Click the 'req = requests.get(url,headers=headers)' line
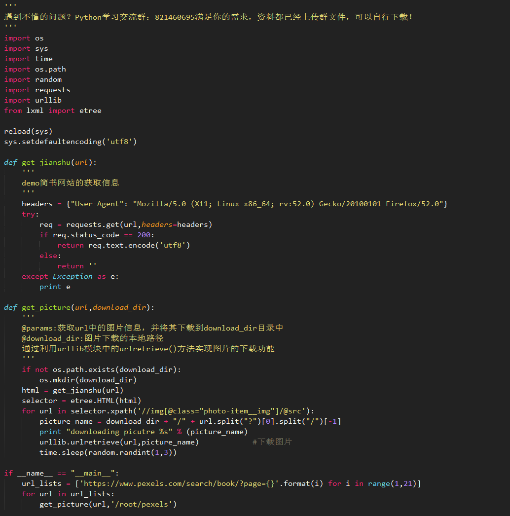Screen dimensions: 510x516 click(x=126, y=225)
